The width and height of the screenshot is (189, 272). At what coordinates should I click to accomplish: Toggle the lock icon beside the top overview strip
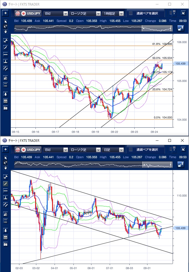(180, 28)
